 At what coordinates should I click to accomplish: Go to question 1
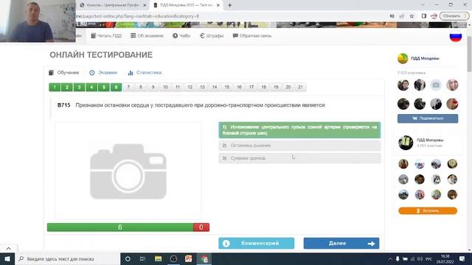(x=55, y=87)
